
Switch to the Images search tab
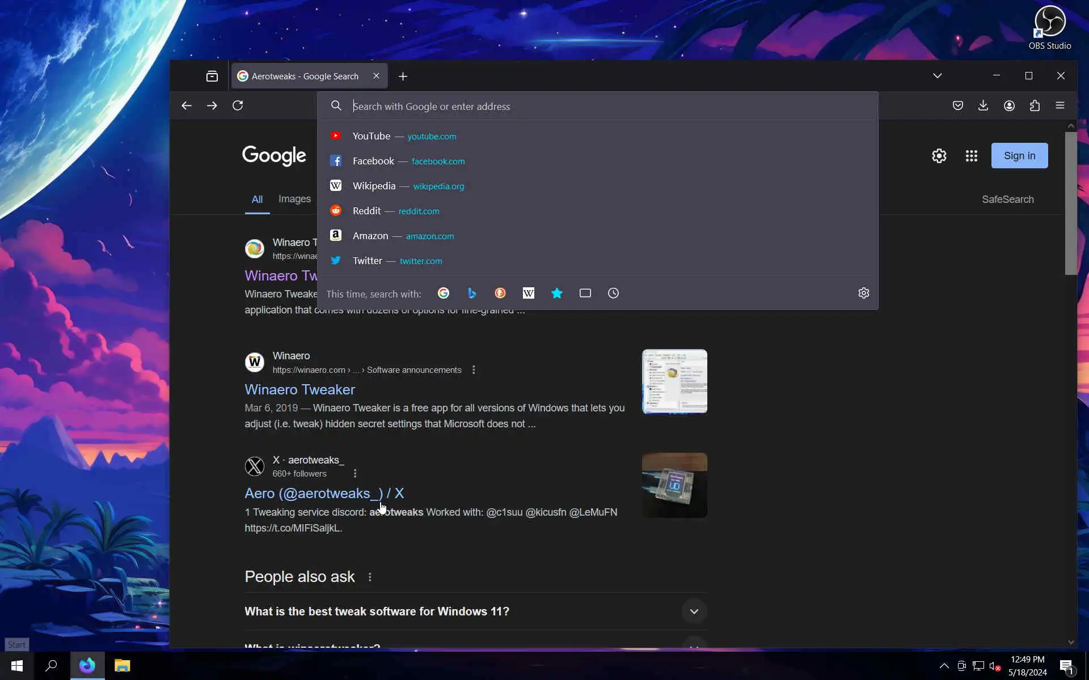294,199
